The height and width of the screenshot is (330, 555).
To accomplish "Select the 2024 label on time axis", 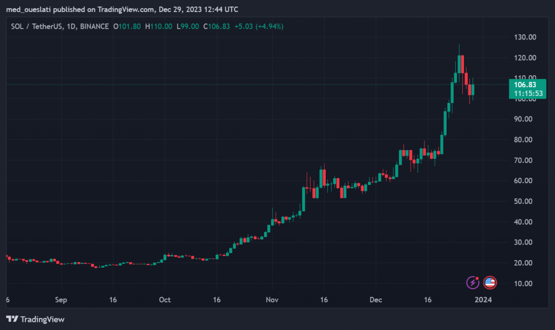I will (481, 300).
